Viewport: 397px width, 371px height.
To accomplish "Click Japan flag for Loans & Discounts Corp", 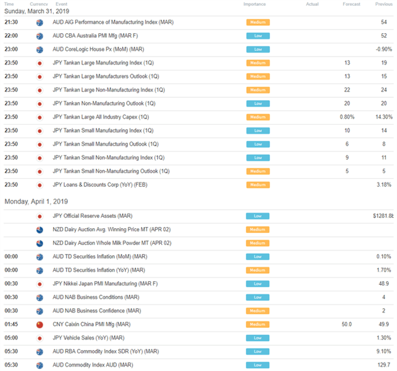I will click(x=40, y=185).
